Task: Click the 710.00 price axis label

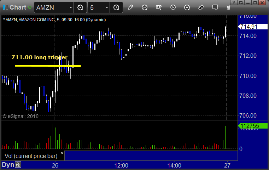Action: click(x=248, y=76)
